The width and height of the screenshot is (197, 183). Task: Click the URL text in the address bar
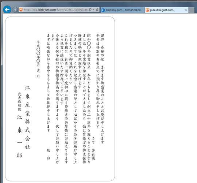[x=56, y=10]
